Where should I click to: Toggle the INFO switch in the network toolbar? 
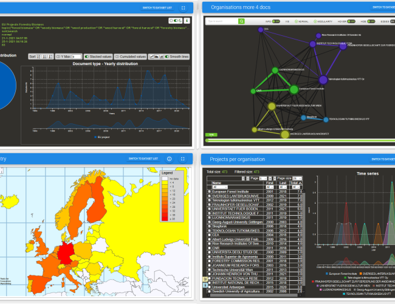(276, 21)
